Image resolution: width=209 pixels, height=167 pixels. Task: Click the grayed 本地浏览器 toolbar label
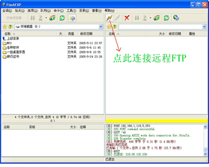point(14,18)
